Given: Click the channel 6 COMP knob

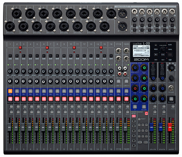Looking at the screenshot, I should pos(44,81).
